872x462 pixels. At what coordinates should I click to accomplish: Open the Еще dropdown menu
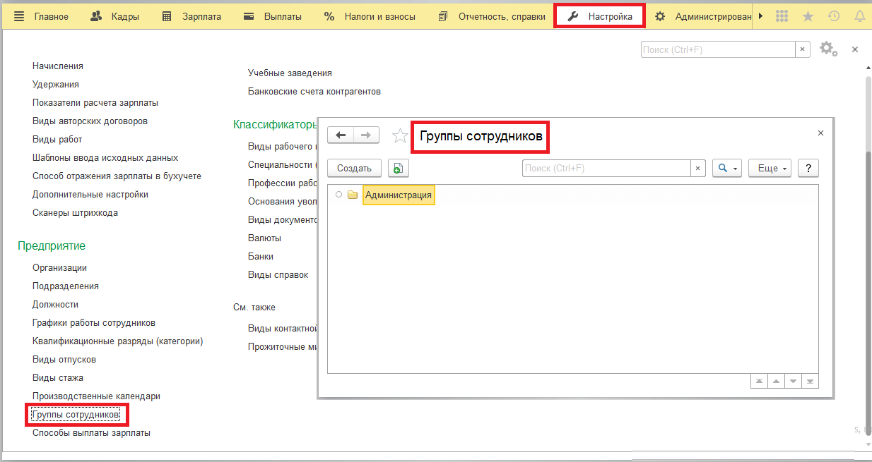pos(770,168)
